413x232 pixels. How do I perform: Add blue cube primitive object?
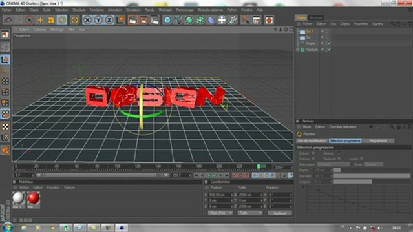[x=167, y=20]
